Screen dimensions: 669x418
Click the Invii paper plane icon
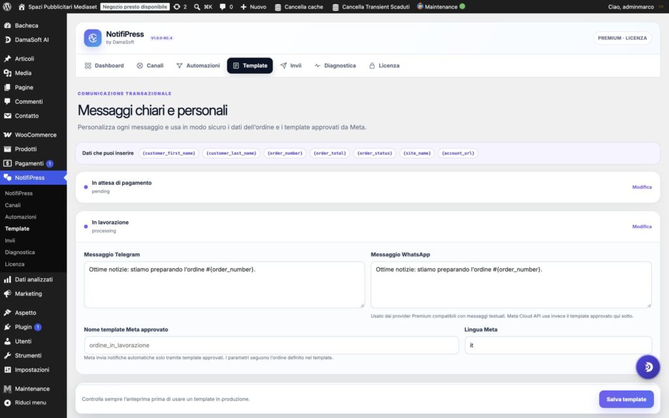click(x=284, y=66)
